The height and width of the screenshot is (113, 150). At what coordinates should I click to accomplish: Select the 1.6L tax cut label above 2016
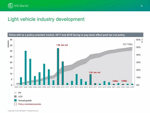pos(95,73)
